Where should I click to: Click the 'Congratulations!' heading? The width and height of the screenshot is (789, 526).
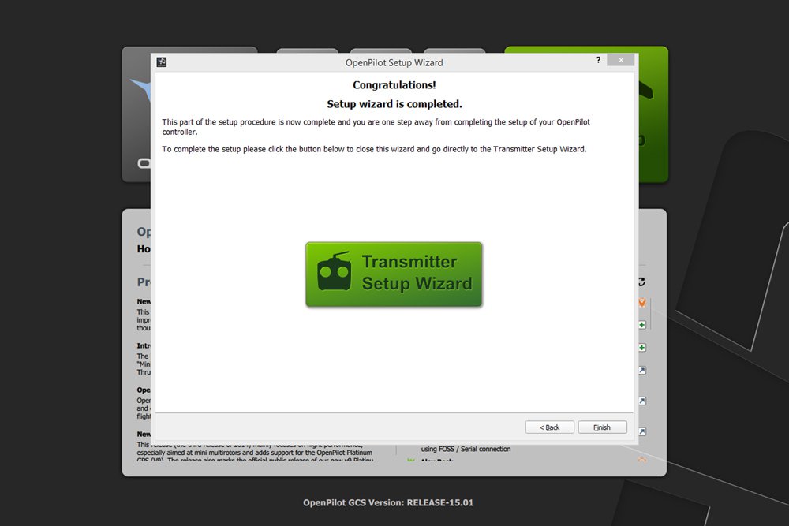click(394, 85)
